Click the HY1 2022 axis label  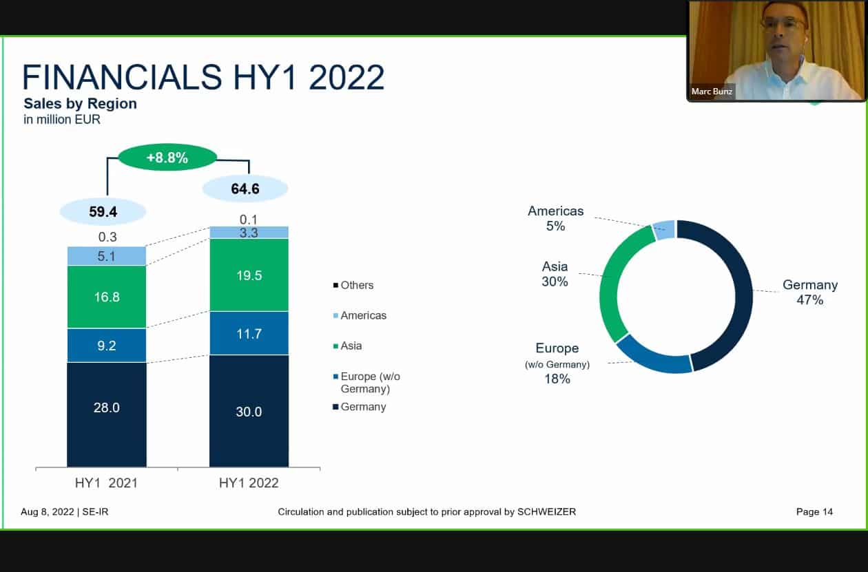[x=249, y=483]
